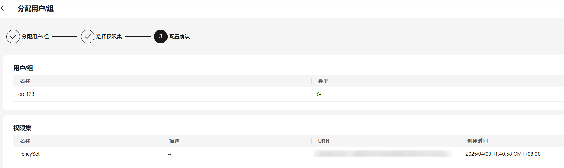Click the step 3 number circle
This screenshot has width=564, height=168.
coord(161,37)
